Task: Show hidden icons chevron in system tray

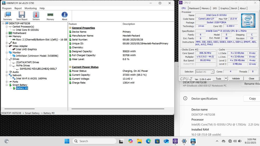Action: point(217,141)
